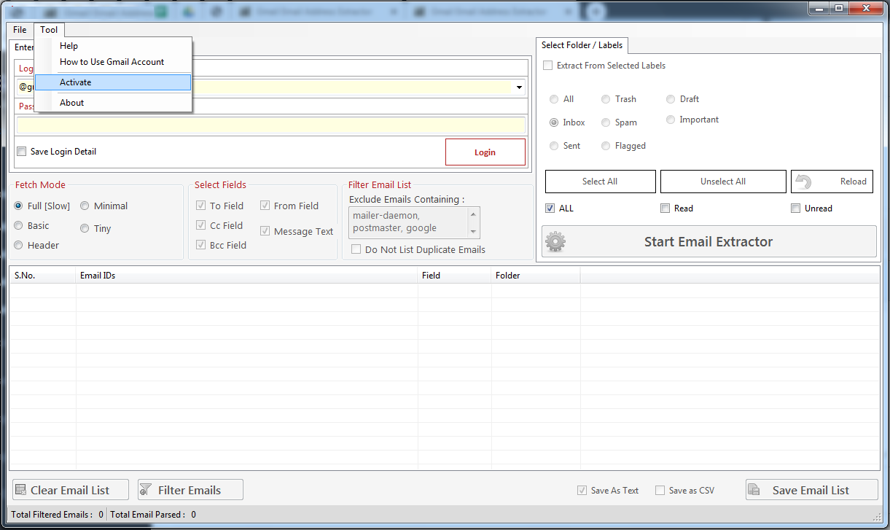
Task: Select the Important radio button
Action: [671, 120]
